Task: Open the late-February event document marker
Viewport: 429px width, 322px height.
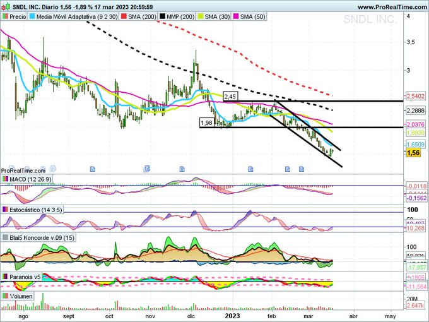Action: point(302,169)
